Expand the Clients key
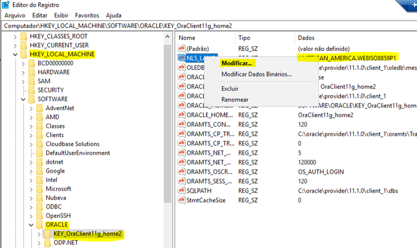Screen dimensions: 417x248 tap(31, 135)
